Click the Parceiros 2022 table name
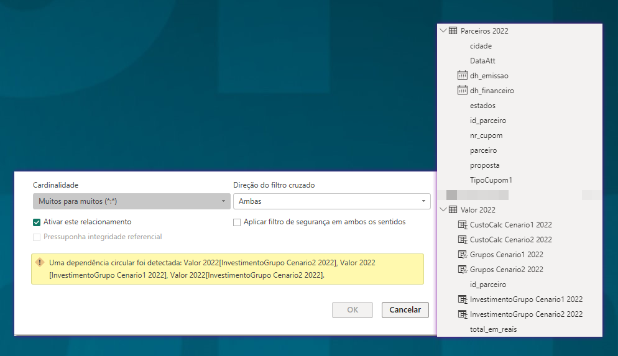 [x=484, y=30]
